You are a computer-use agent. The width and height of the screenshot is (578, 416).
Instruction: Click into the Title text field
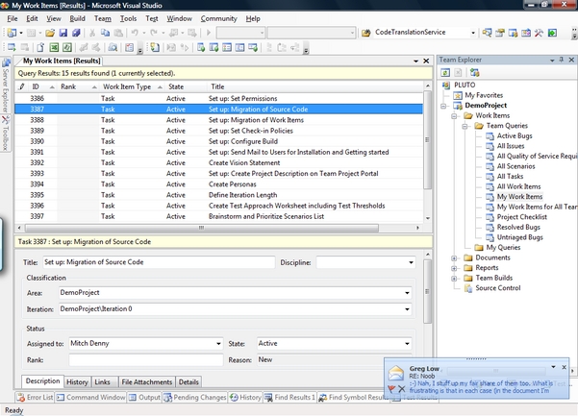click(x=159, y=262)
